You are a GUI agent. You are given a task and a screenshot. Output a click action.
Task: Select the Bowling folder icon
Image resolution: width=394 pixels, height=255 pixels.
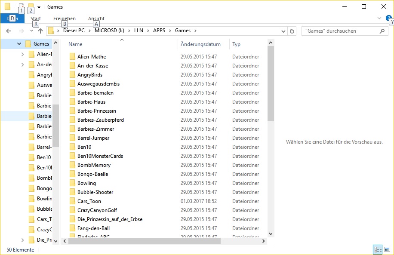pyautogui.click(x=72, y=183)
